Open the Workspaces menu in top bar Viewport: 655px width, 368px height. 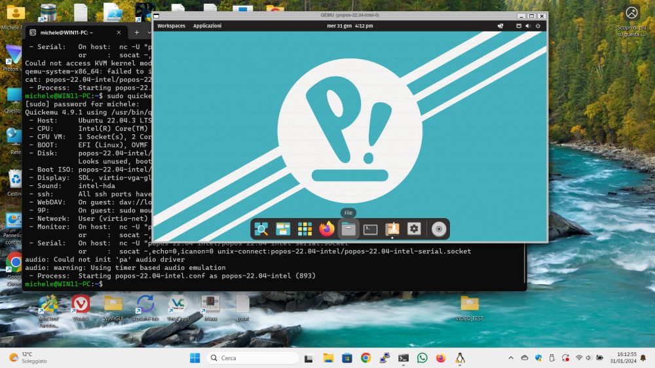point(171,26)
